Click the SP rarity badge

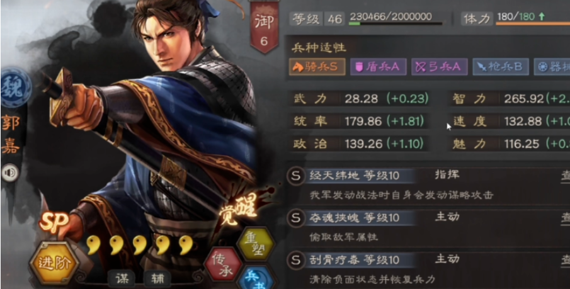point(54,222)
